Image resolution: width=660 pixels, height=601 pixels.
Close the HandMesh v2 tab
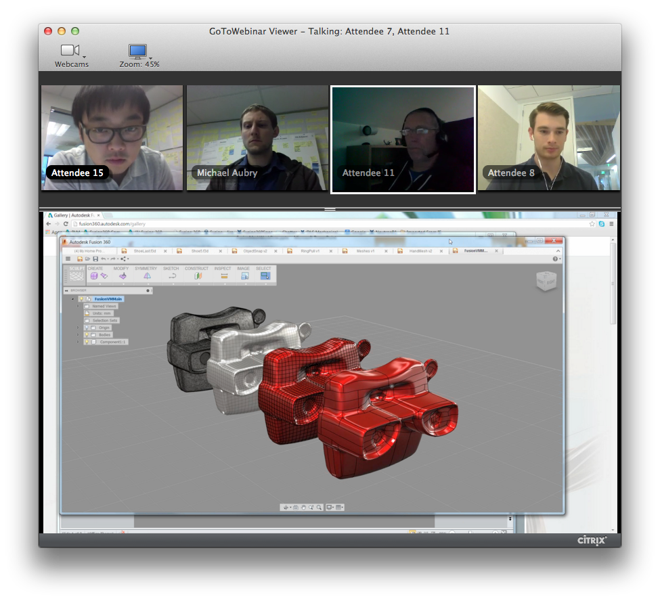click(441, 251)
